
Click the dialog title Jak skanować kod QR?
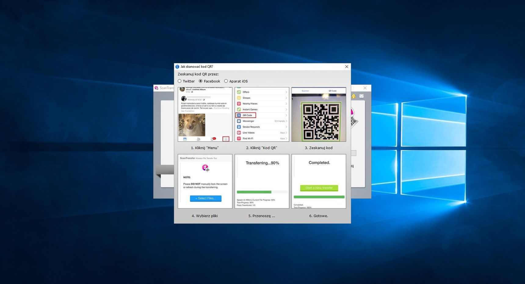(197, 67)
